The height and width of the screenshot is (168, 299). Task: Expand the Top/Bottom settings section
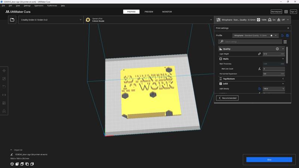(283, 79)
